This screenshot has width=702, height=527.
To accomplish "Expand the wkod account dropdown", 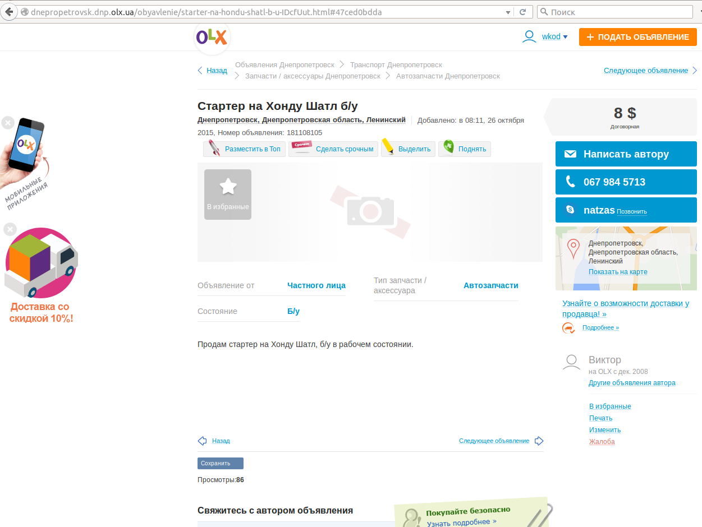I will (x=554, y=37).
